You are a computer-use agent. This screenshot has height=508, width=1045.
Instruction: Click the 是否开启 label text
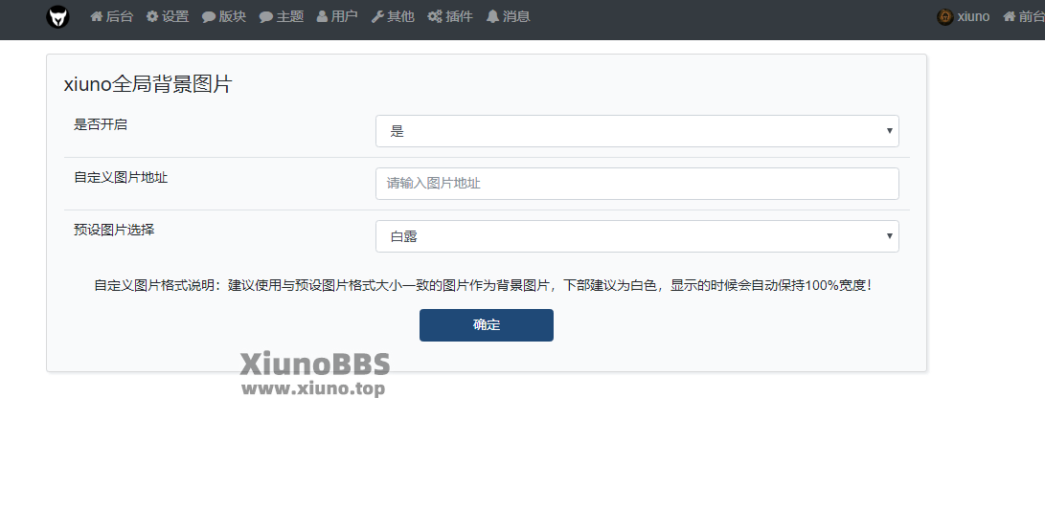pyautogui.click(x=100, y=124)
